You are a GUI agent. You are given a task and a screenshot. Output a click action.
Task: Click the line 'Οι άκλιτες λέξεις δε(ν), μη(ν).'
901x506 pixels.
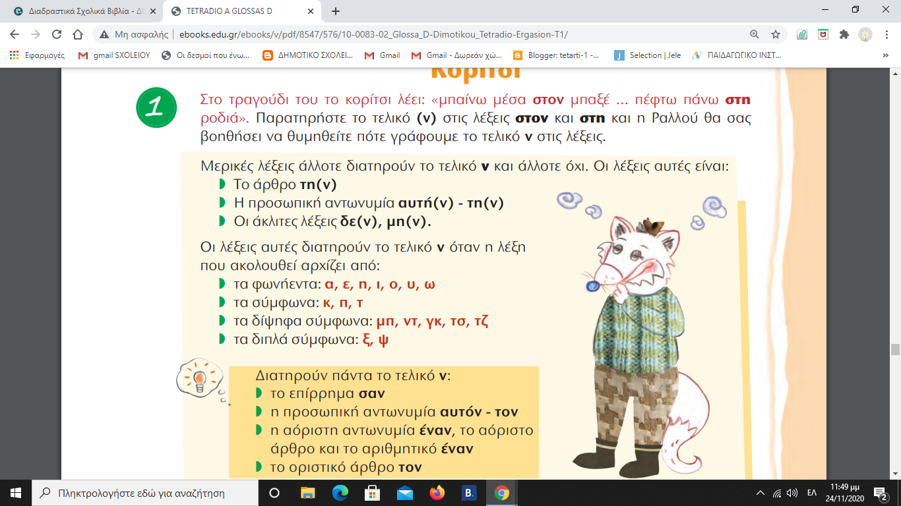[x=332, y=222]
